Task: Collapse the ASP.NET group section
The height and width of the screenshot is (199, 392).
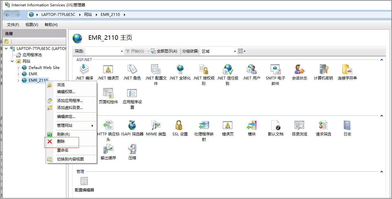Action: coord(382,59)
